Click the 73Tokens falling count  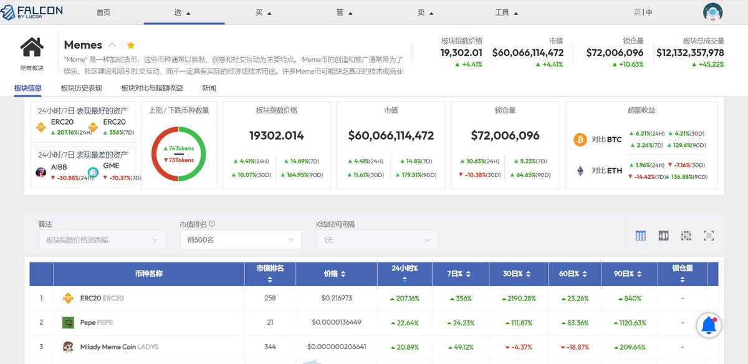[x=179, y=160]
